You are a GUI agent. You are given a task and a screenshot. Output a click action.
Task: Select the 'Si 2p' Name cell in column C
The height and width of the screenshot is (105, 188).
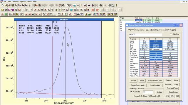tap(170, 41)
